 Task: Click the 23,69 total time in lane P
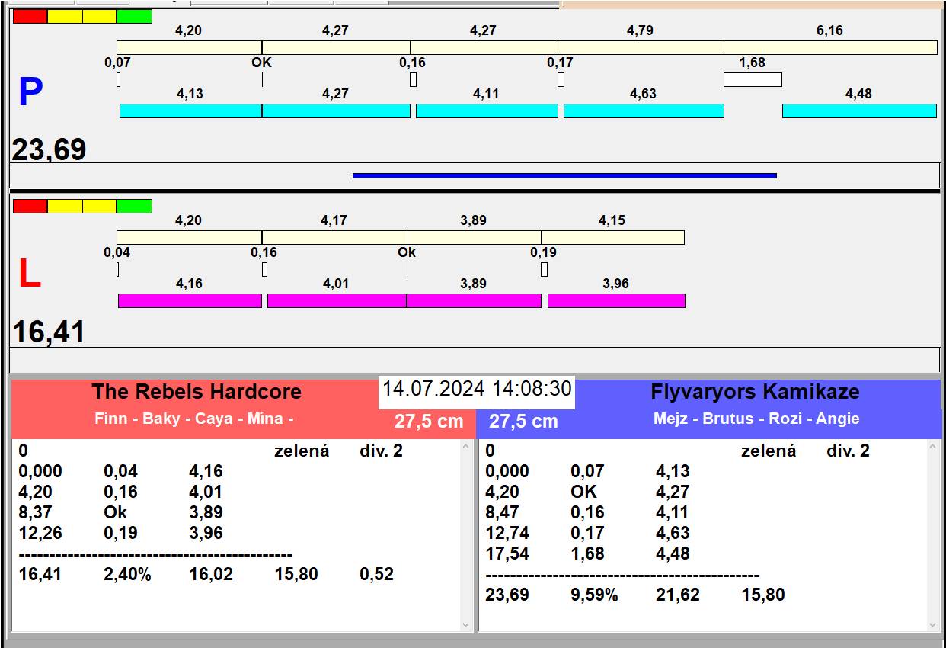click(50, 149)
